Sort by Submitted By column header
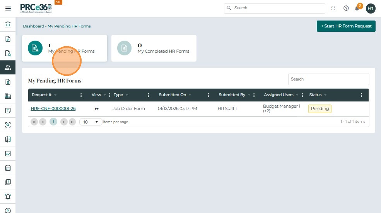 point(232,95)
